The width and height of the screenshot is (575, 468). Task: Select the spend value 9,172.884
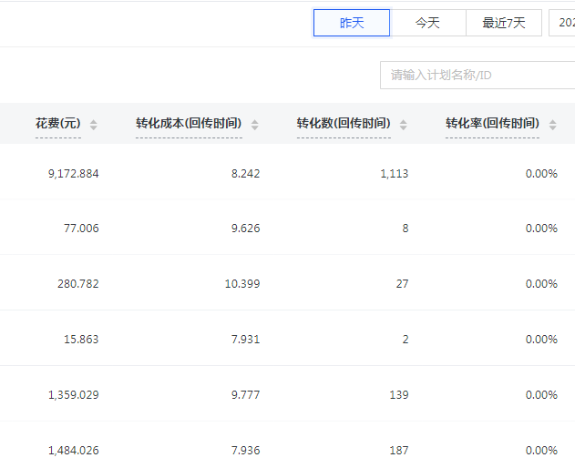click(x=73, y=173)
